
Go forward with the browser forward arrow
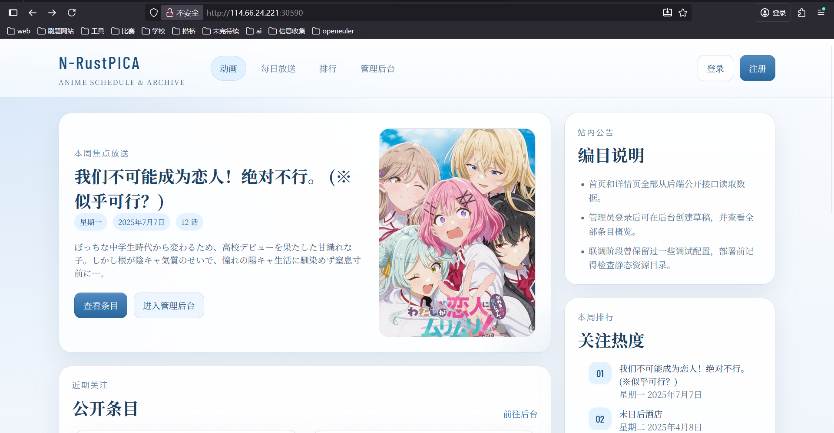(52, 13)
